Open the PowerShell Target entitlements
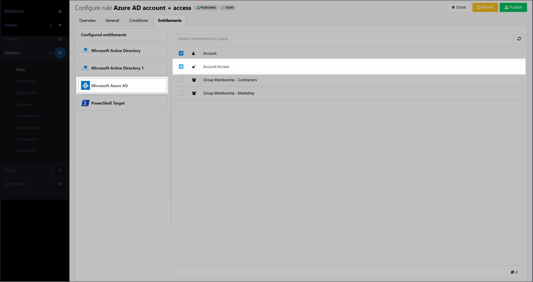This screenshot has width=533, height=282. [x=122, y=103]
